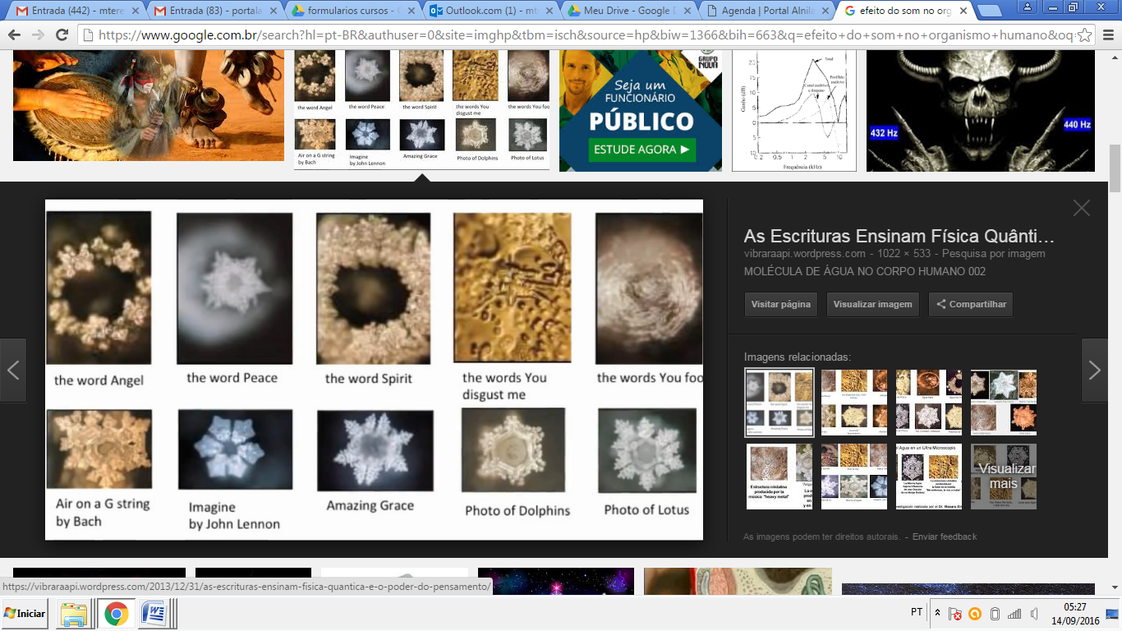
Task: Open second related thumbnail in bottom row
Action: (854, 477)
